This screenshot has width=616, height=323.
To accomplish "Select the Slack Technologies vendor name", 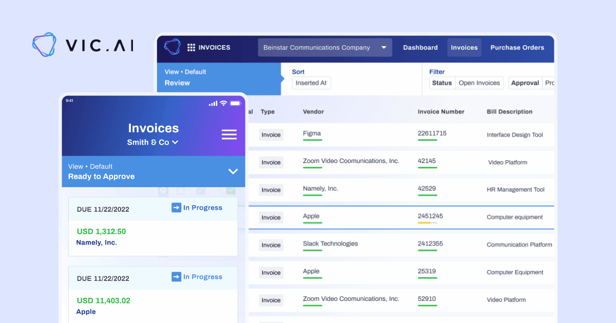I will [x=331, y=244].
